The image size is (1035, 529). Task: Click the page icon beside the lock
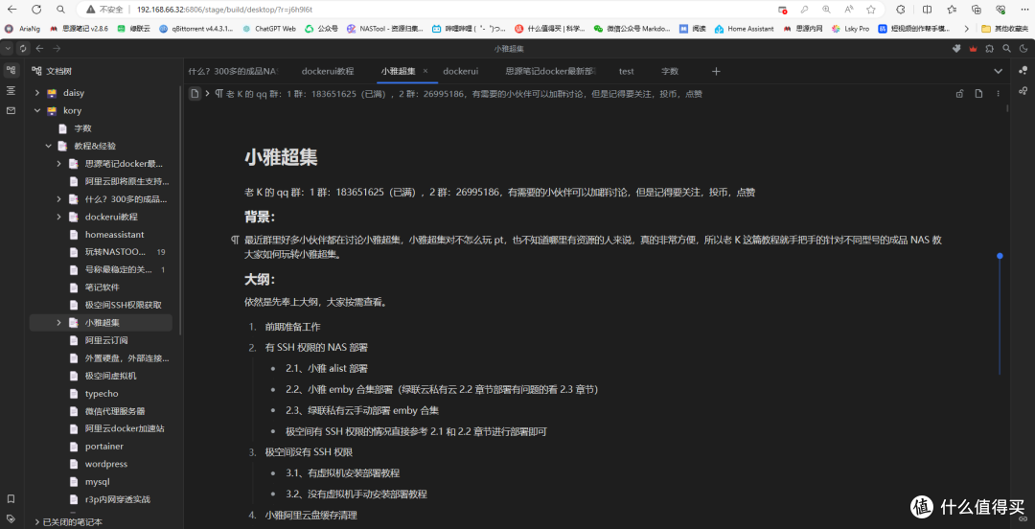978,94
